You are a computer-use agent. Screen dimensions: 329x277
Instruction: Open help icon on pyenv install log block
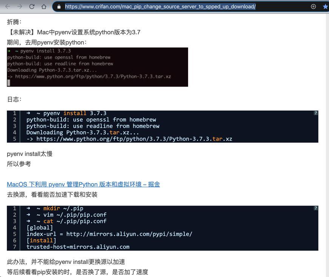[x=315, y=113]
